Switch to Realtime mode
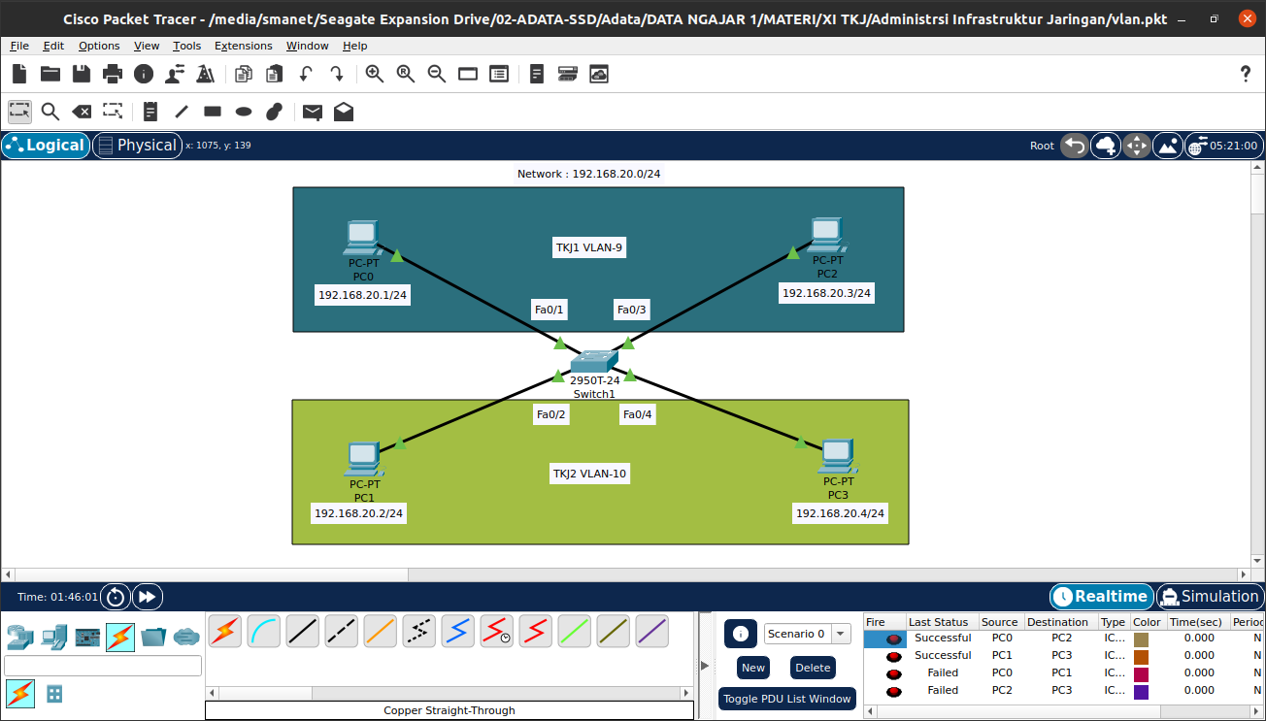1266x721 pixels. [1102, 597]
